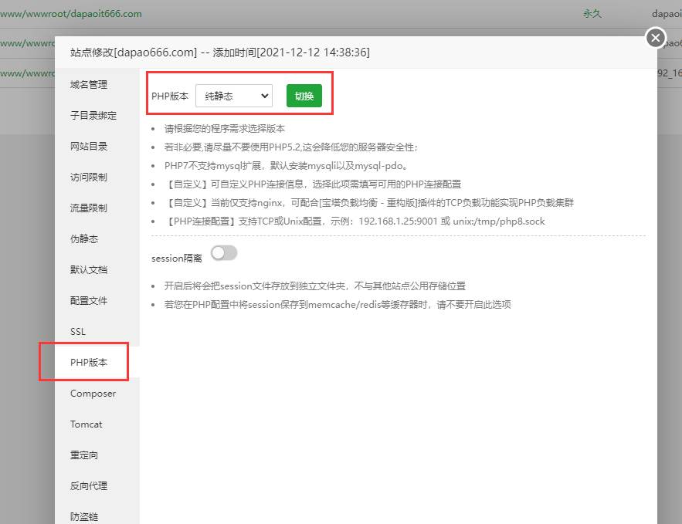Click the note about memcache/redis session storage
The width and height of the screenshot is (682, 524).
click(x=338, y=305)
